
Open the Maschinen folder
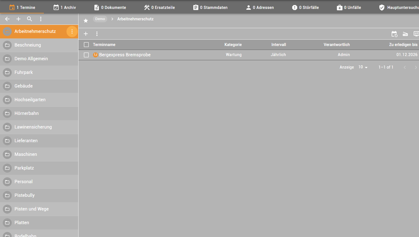[x=39, y=154]
